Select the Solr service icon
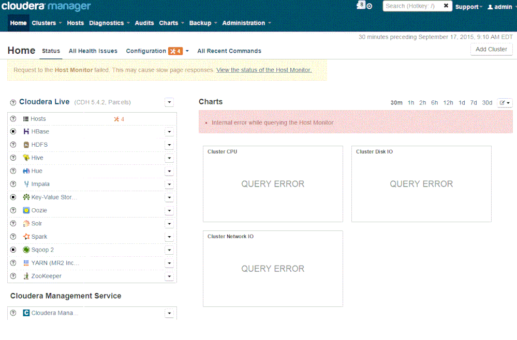The width and height of the screenshot is (517, 340). coord(26,223)
